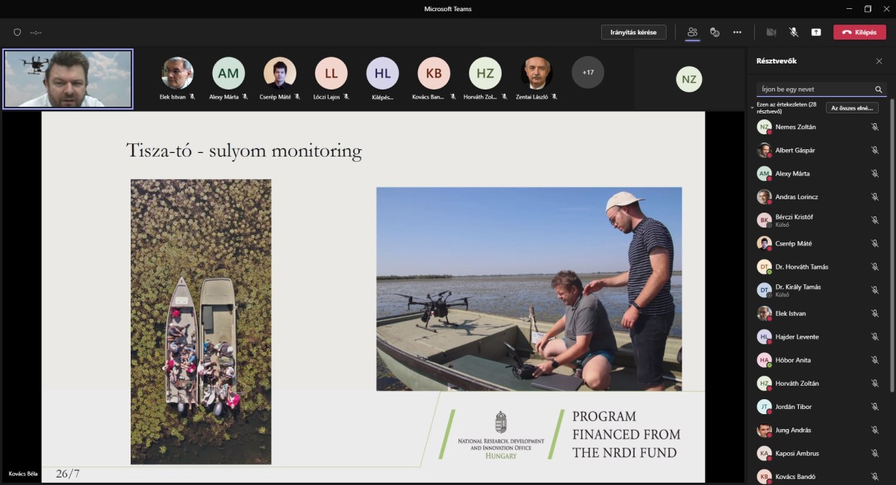This screenshot has height=485, width=896.
Task: Select Dr. Horváth Tamás in participant list
Action: click(x=818, y=266)
